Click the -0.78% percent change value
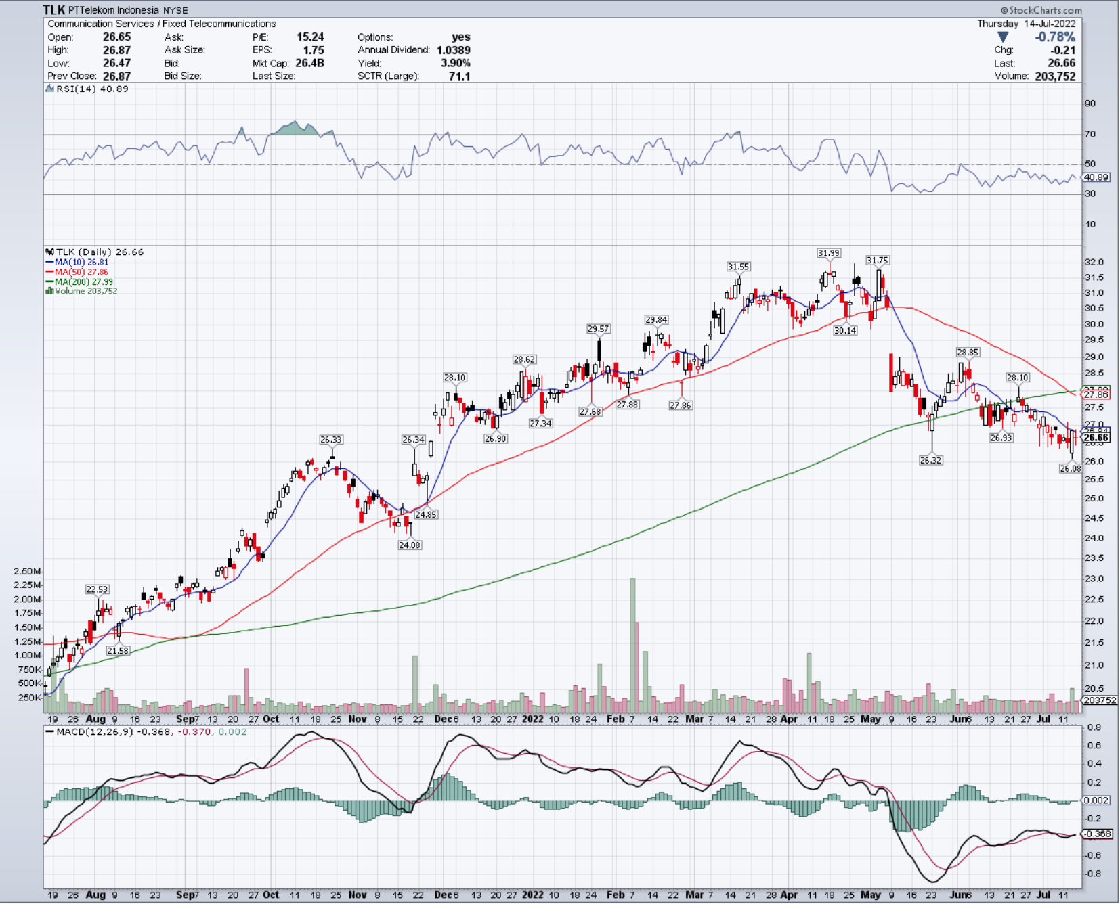 pos(1054,37)
